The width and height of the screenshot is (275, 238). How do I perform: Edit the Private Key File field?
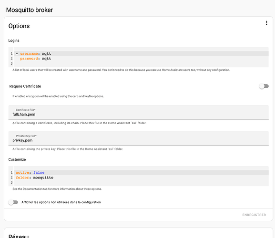click(x=139, y=139)
